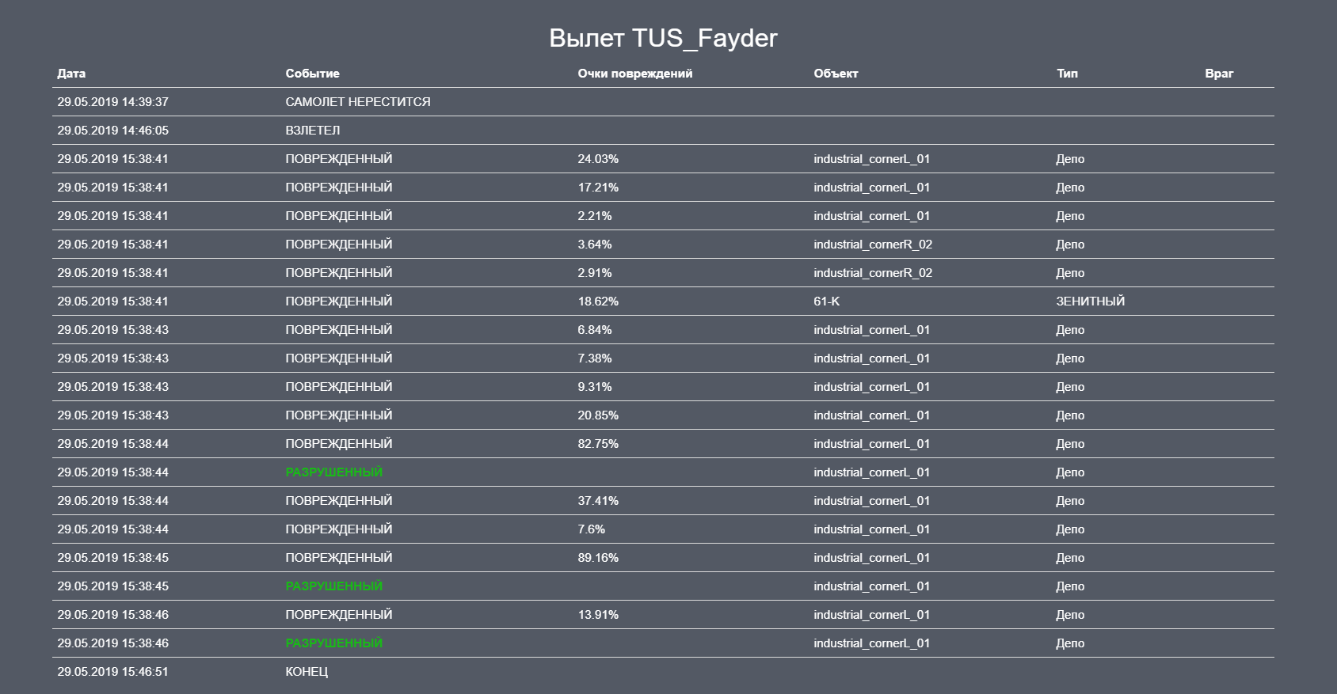Screen dimensions: 1337x694
Task: Select the САМОЛЕТ НЕРЕСТИТСЯ event cell
Action: (x=358, y=102)
